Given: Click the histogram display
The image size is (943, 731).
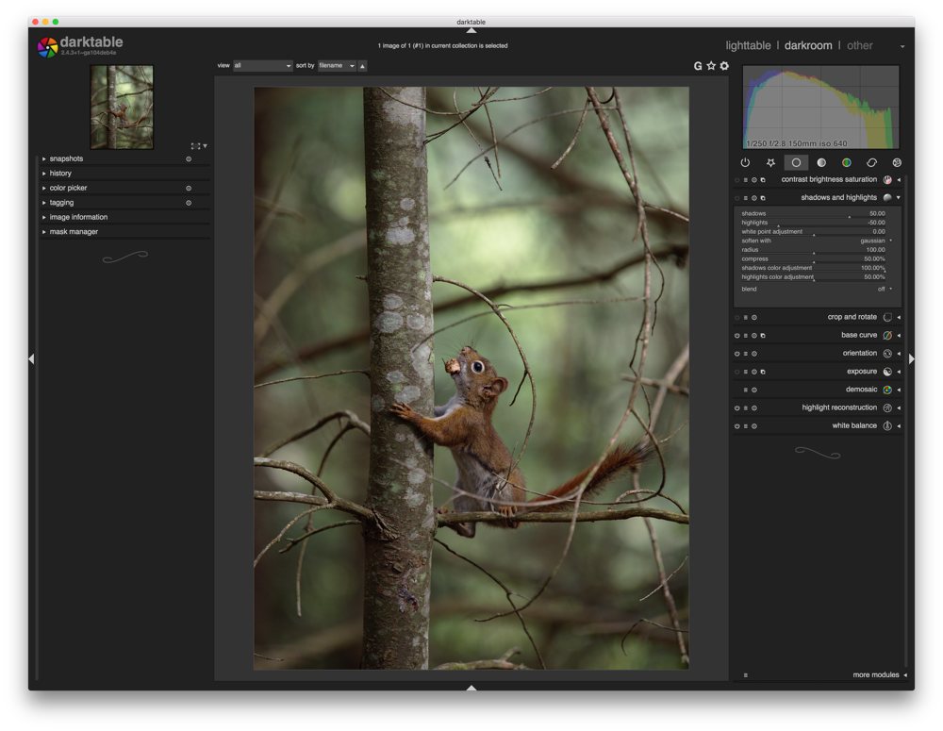Looking at the screenshot, I should pyautogui.click(x=821, y=108).
